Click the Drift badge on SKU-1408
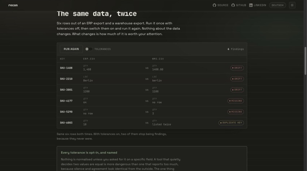The image size is (307, 171). 237,68
